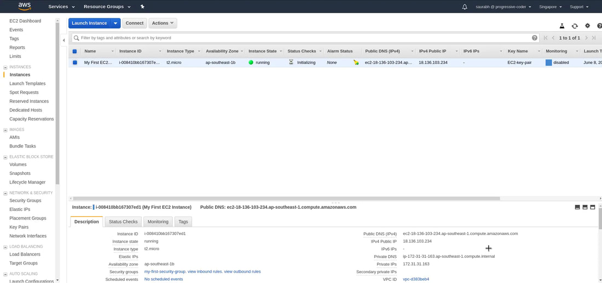Uncheck the My First EC2 instance row checkbox
Screen dimensions: 602x283
pyautogui.click(x=75, y=63)
